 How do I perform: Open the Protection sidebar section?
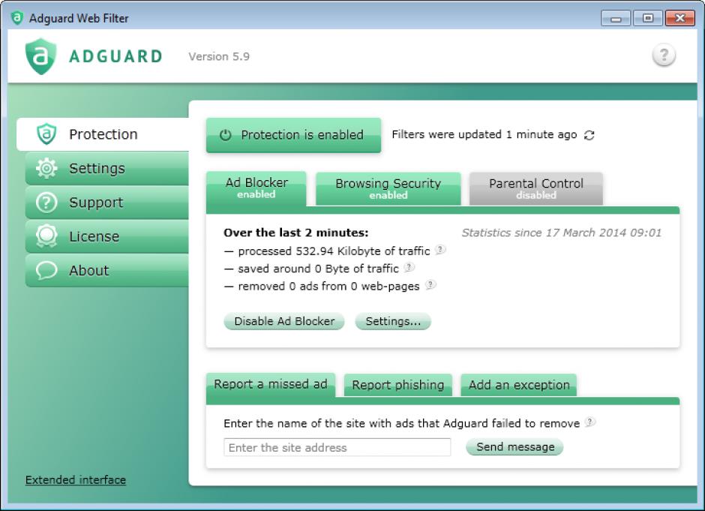tap(103, 134)
